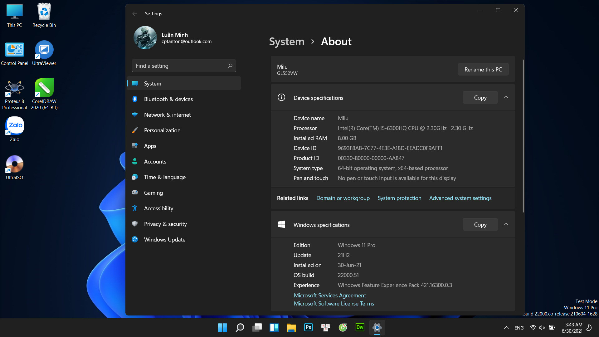Show hidden system tray icons
Viewport: 599px width, 337px height.
(x=506, y=328)
